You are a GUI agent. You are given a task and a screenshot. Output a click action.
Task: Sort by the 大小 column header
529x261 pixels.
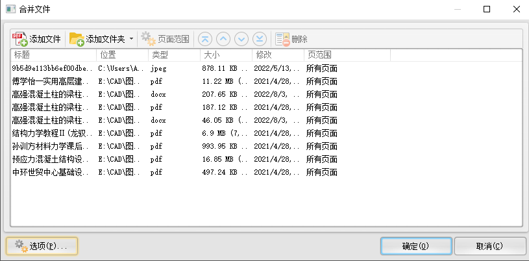(x=227, y=55)
